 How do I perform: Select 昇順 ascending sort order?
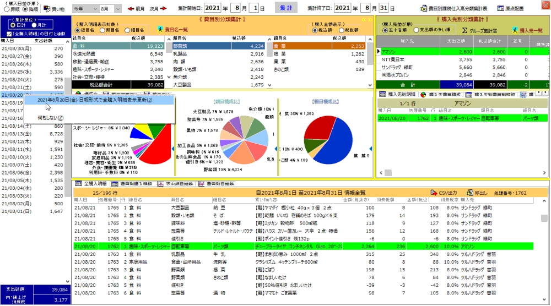click(7, 9)
